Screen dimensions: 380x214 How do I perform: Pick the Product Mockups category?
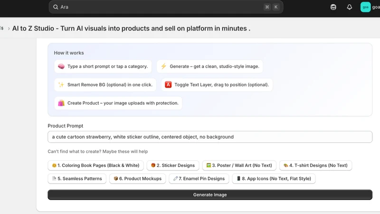138,179
